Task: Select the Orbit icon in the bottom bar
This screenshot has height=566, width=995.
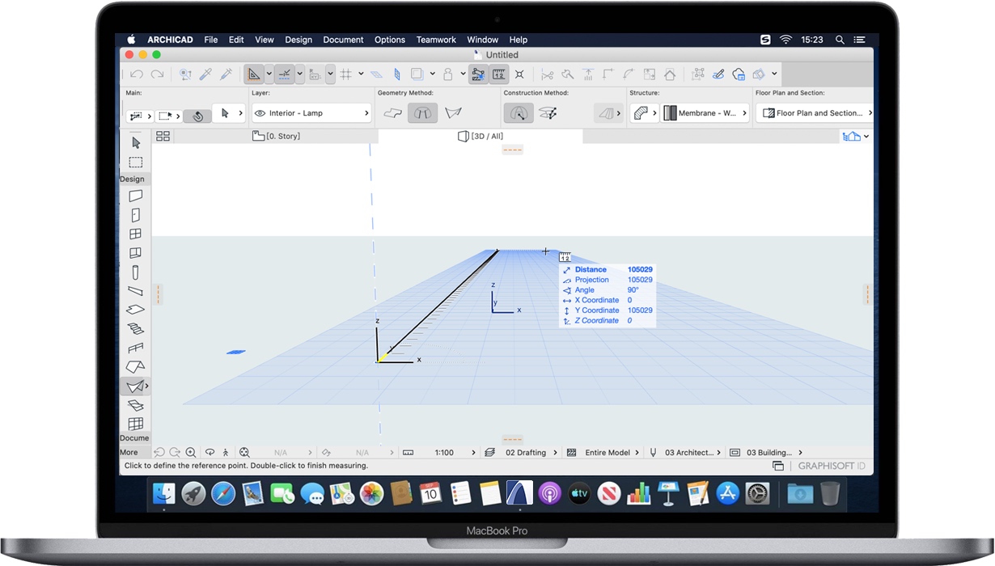Action: tap(210, 453)
